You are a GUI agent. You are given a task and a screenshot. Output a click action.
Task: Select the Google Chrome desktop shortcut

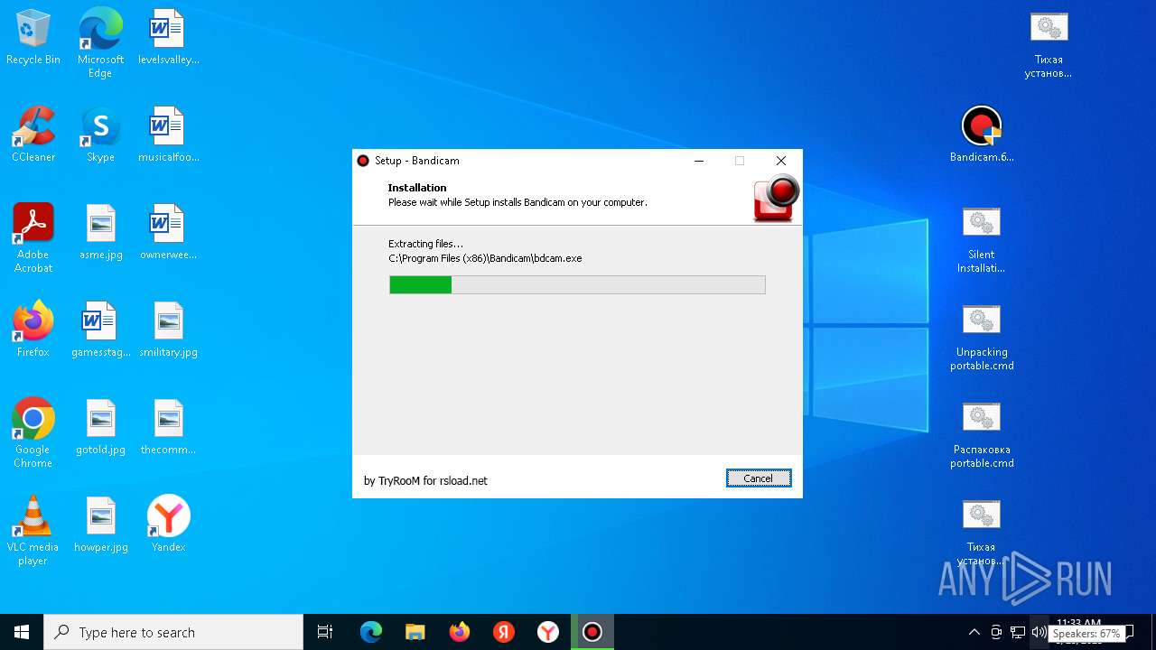33,432
